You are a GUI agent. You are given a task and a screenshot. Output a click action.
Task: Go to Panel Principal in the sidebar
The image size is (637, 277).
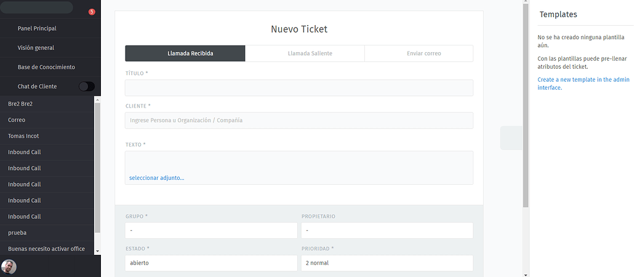37,28
